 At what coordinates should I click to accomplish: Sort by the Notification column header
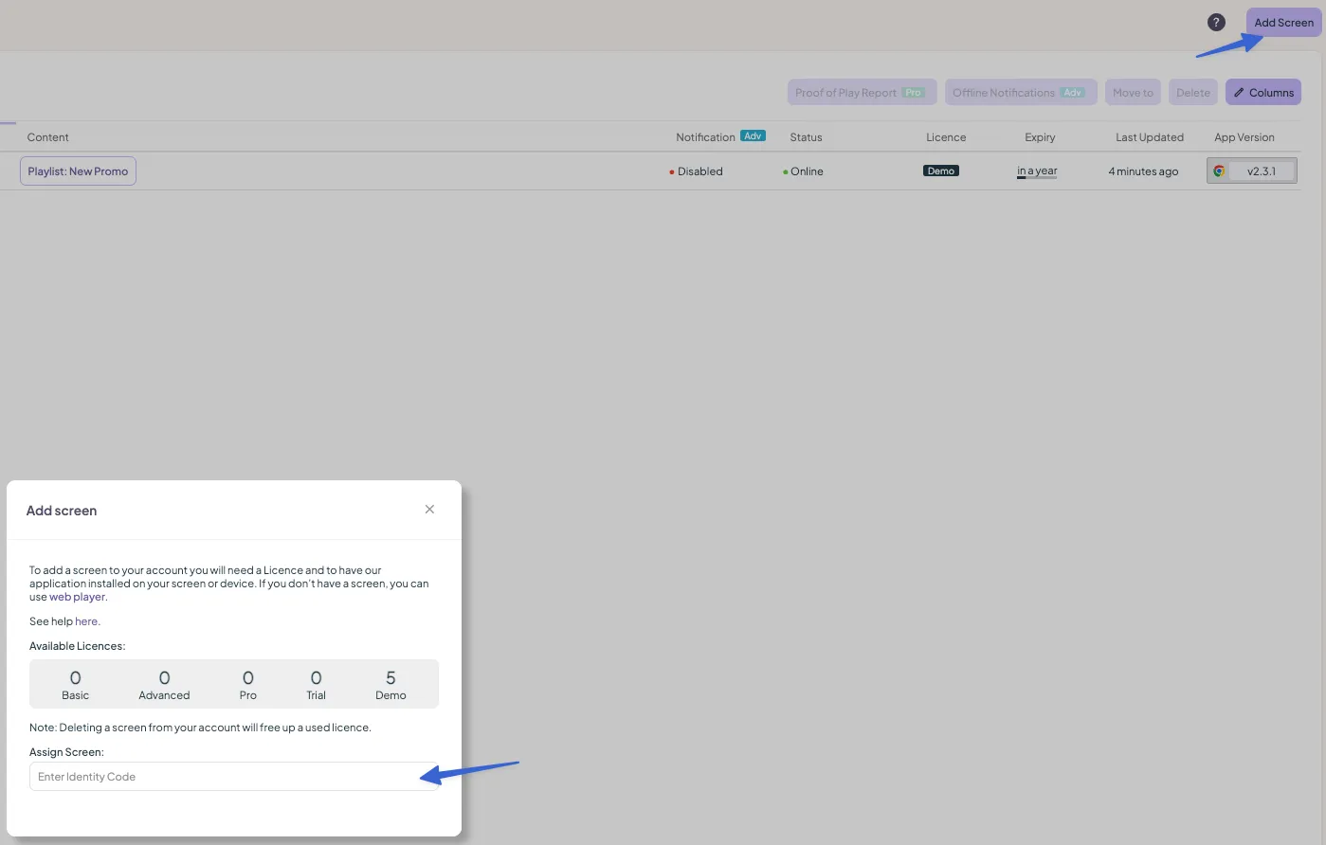705,137
